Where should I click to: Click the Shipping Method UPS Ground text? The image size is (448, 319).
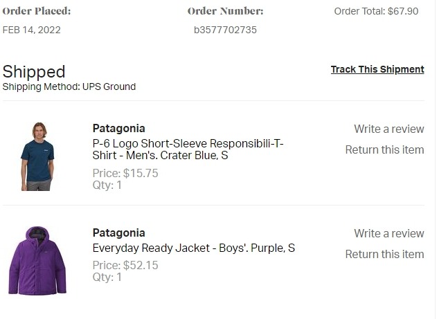click(x=69, y=86)
